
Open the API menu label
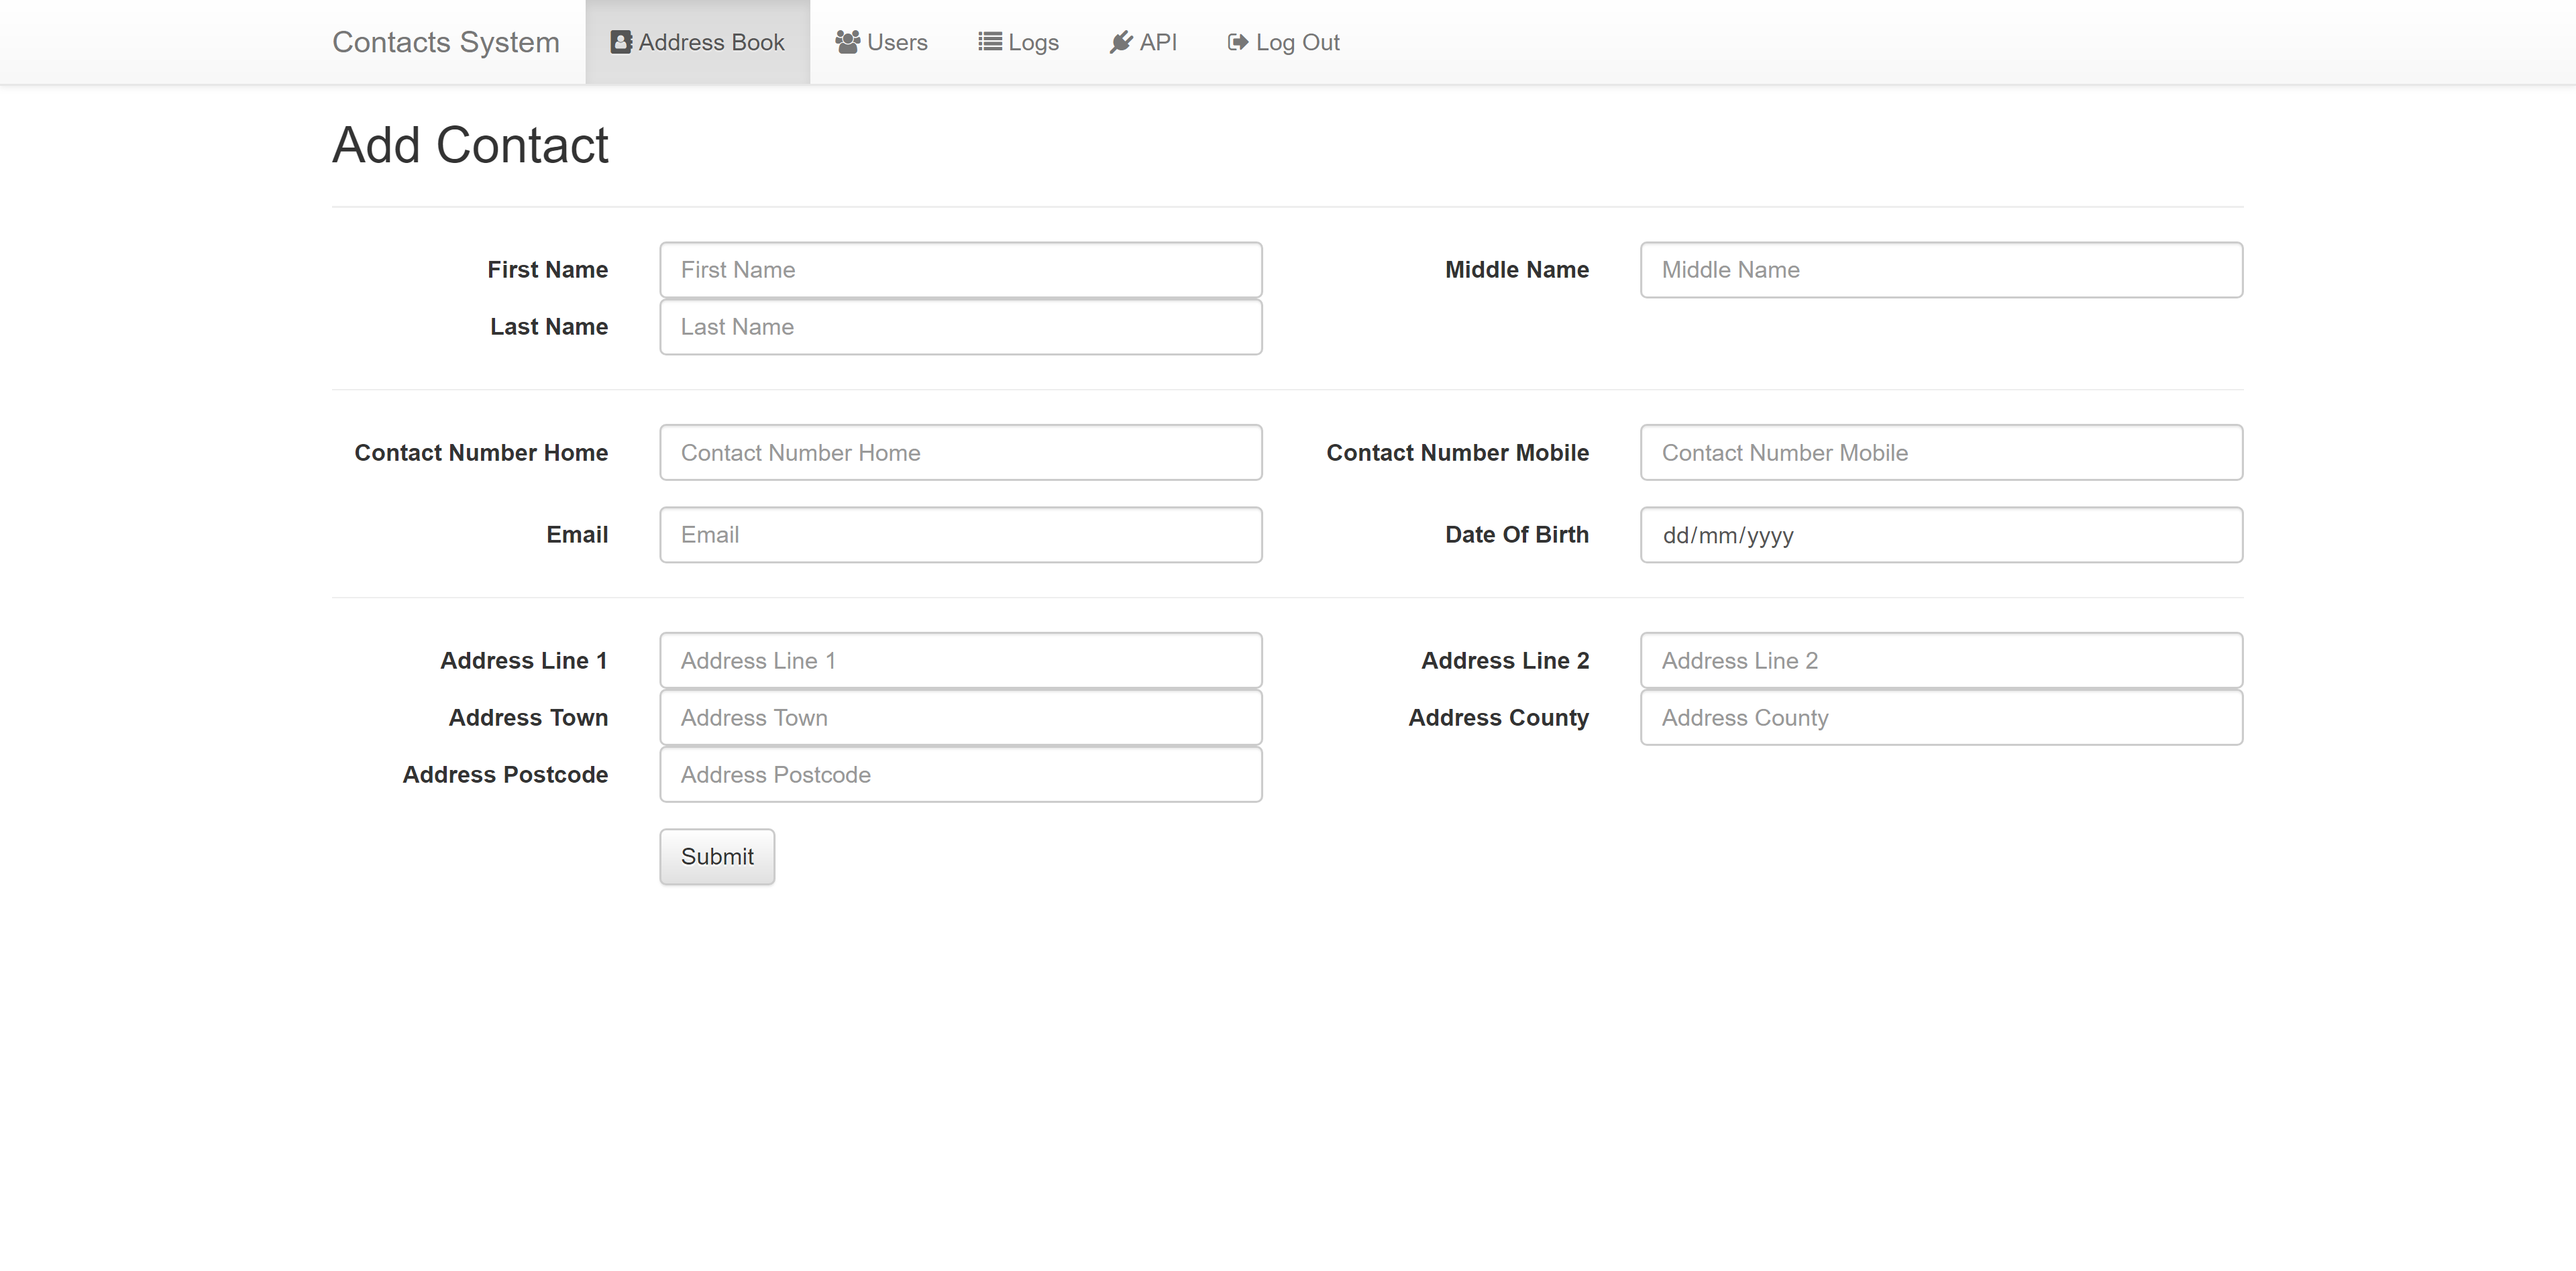pyautogui.click(x=1158, y=42)
